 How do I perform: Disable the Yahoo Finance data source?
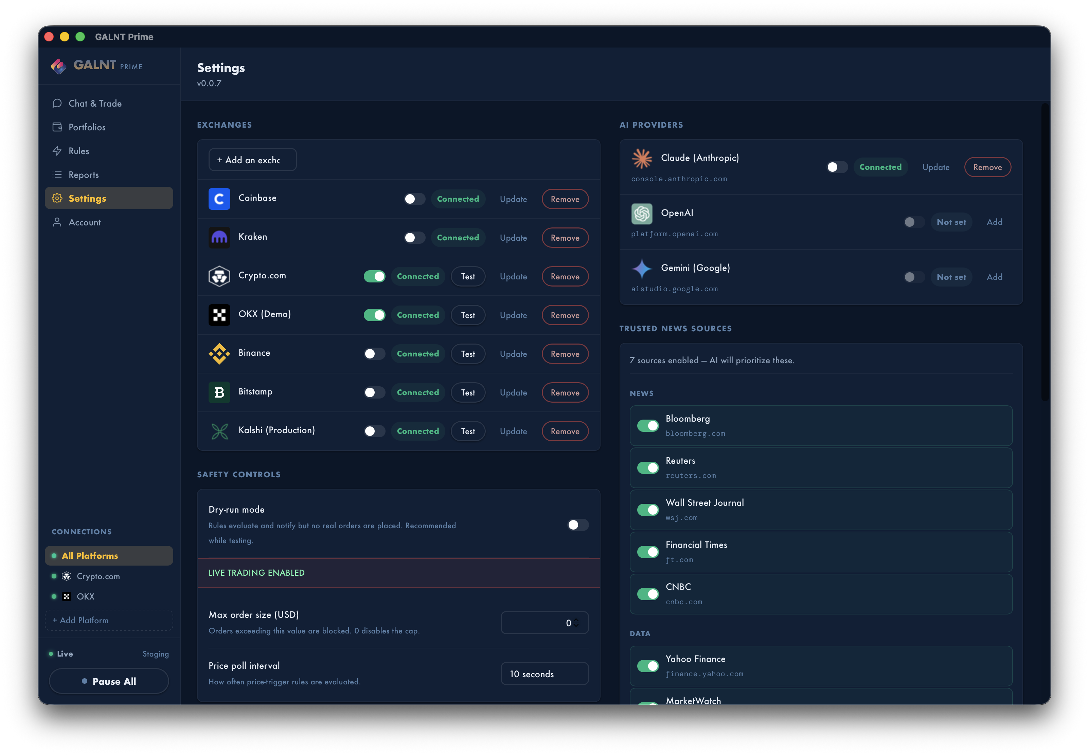coord(648,666)
